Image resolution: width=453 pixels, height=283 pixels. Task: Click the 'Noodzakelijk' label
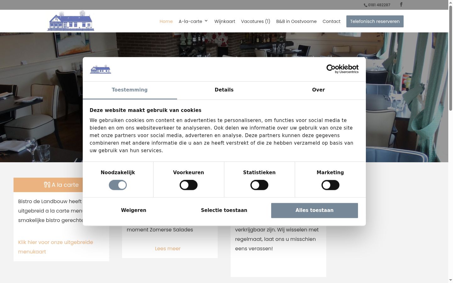pyautogui.click(x=118, y=173)
